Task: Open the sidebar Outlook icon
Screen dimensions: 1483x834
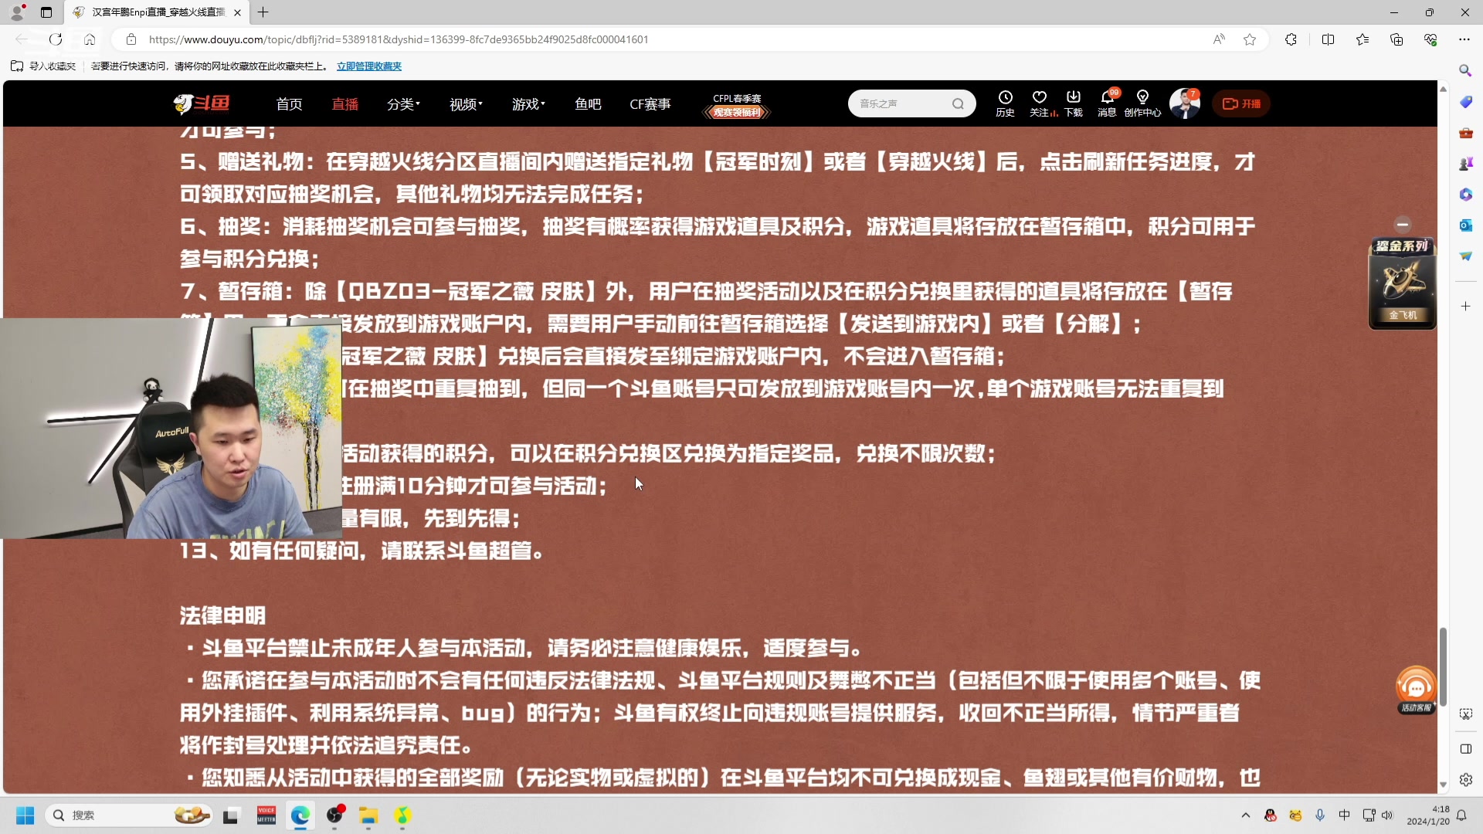Action: pyautogui.click(x=1465, y=225)
